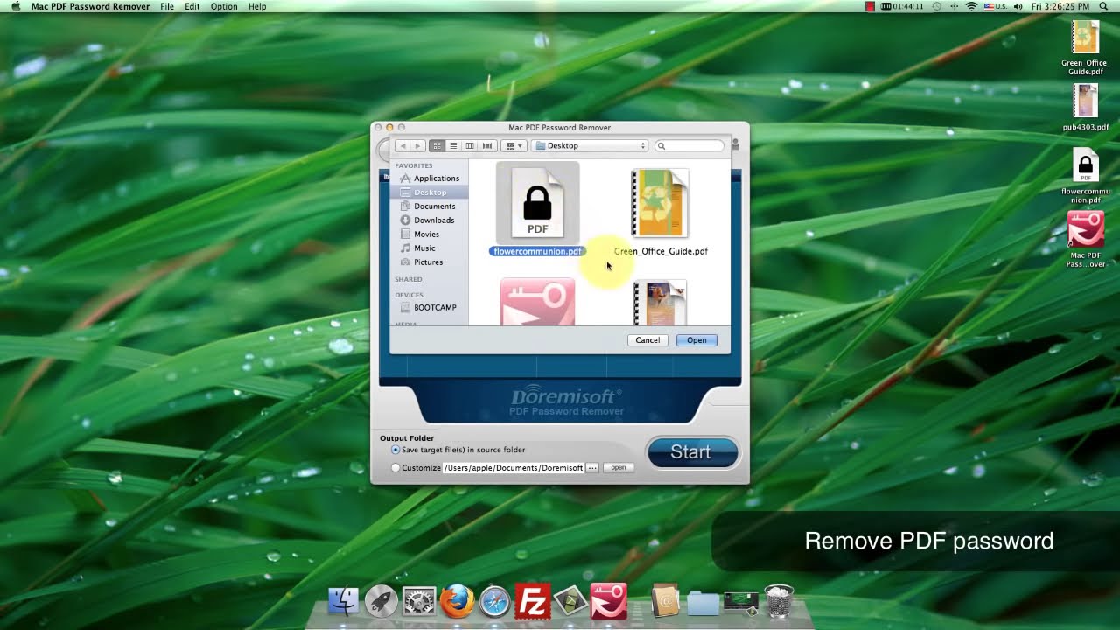This screenshot has width=1120, height=630.
Task: Switch file dialog to column view
Action: [470, 146]
